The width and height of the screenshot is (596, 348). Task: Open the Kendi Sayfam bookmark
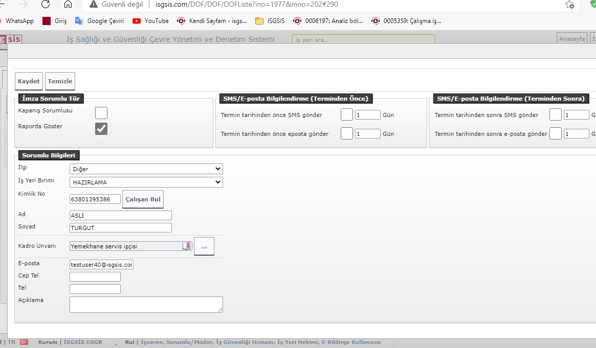point(212,21)
